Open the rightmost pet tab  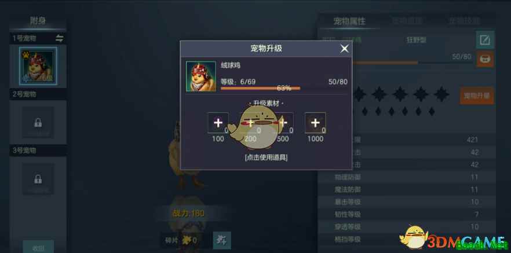464,21
